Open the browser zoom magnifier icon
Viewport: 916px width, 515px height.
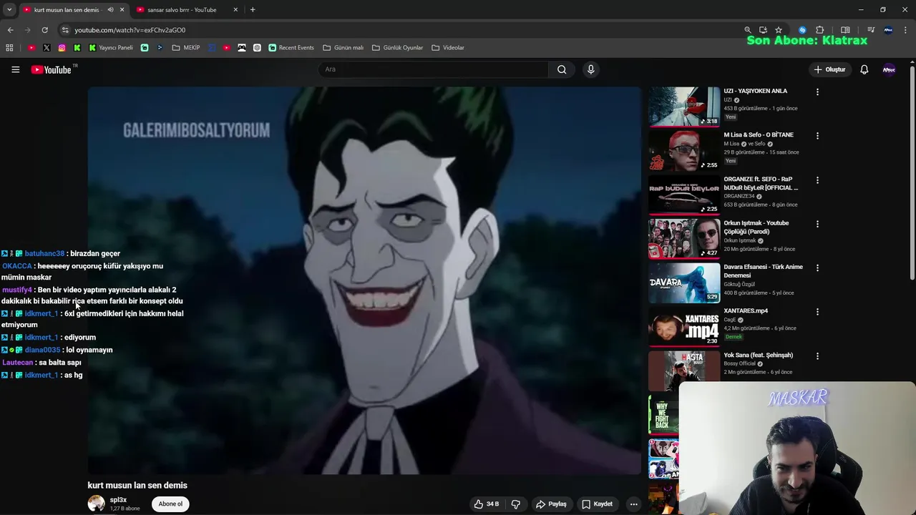point(748,30)
